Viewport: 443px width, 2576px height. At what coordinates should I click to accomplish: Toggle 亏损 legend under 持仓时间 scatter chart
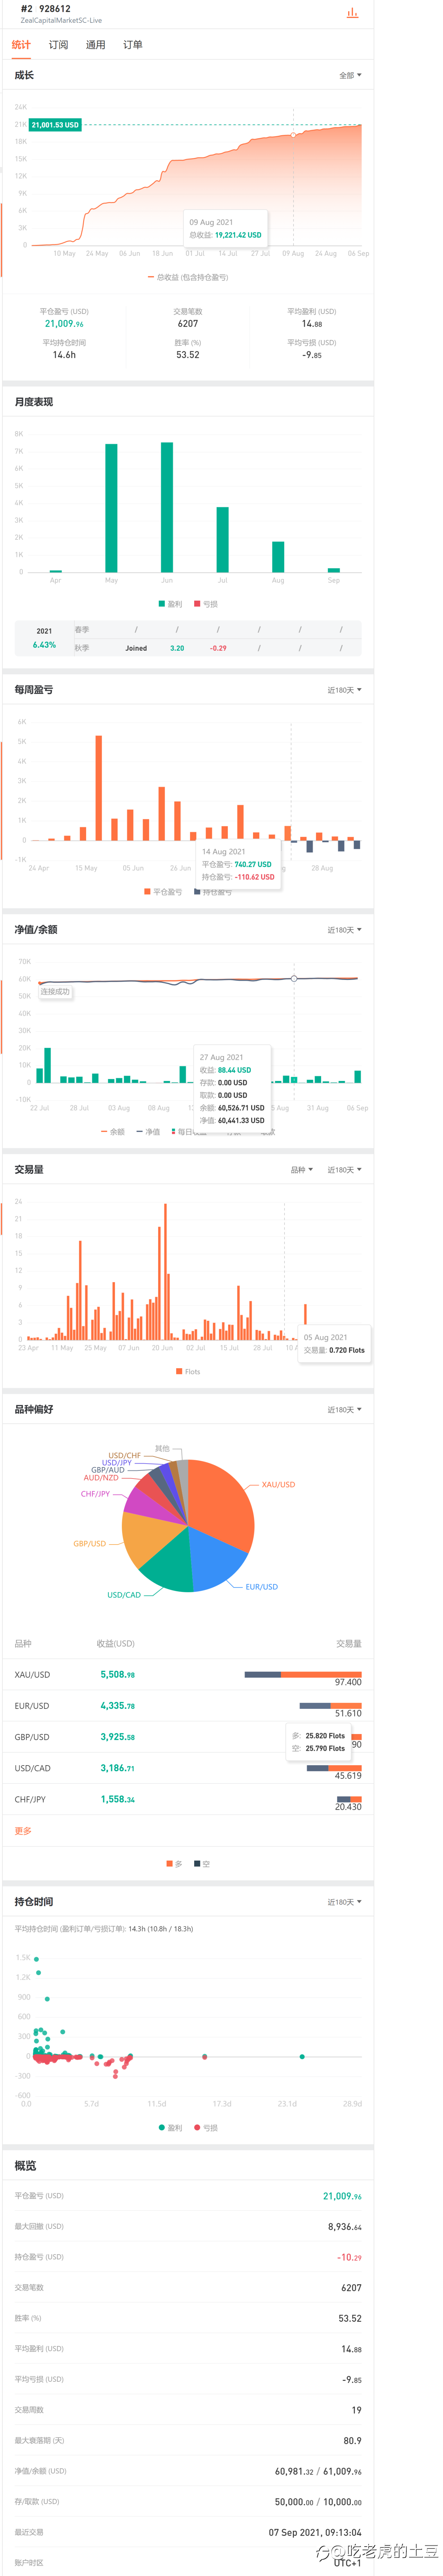pos(206,2128)
